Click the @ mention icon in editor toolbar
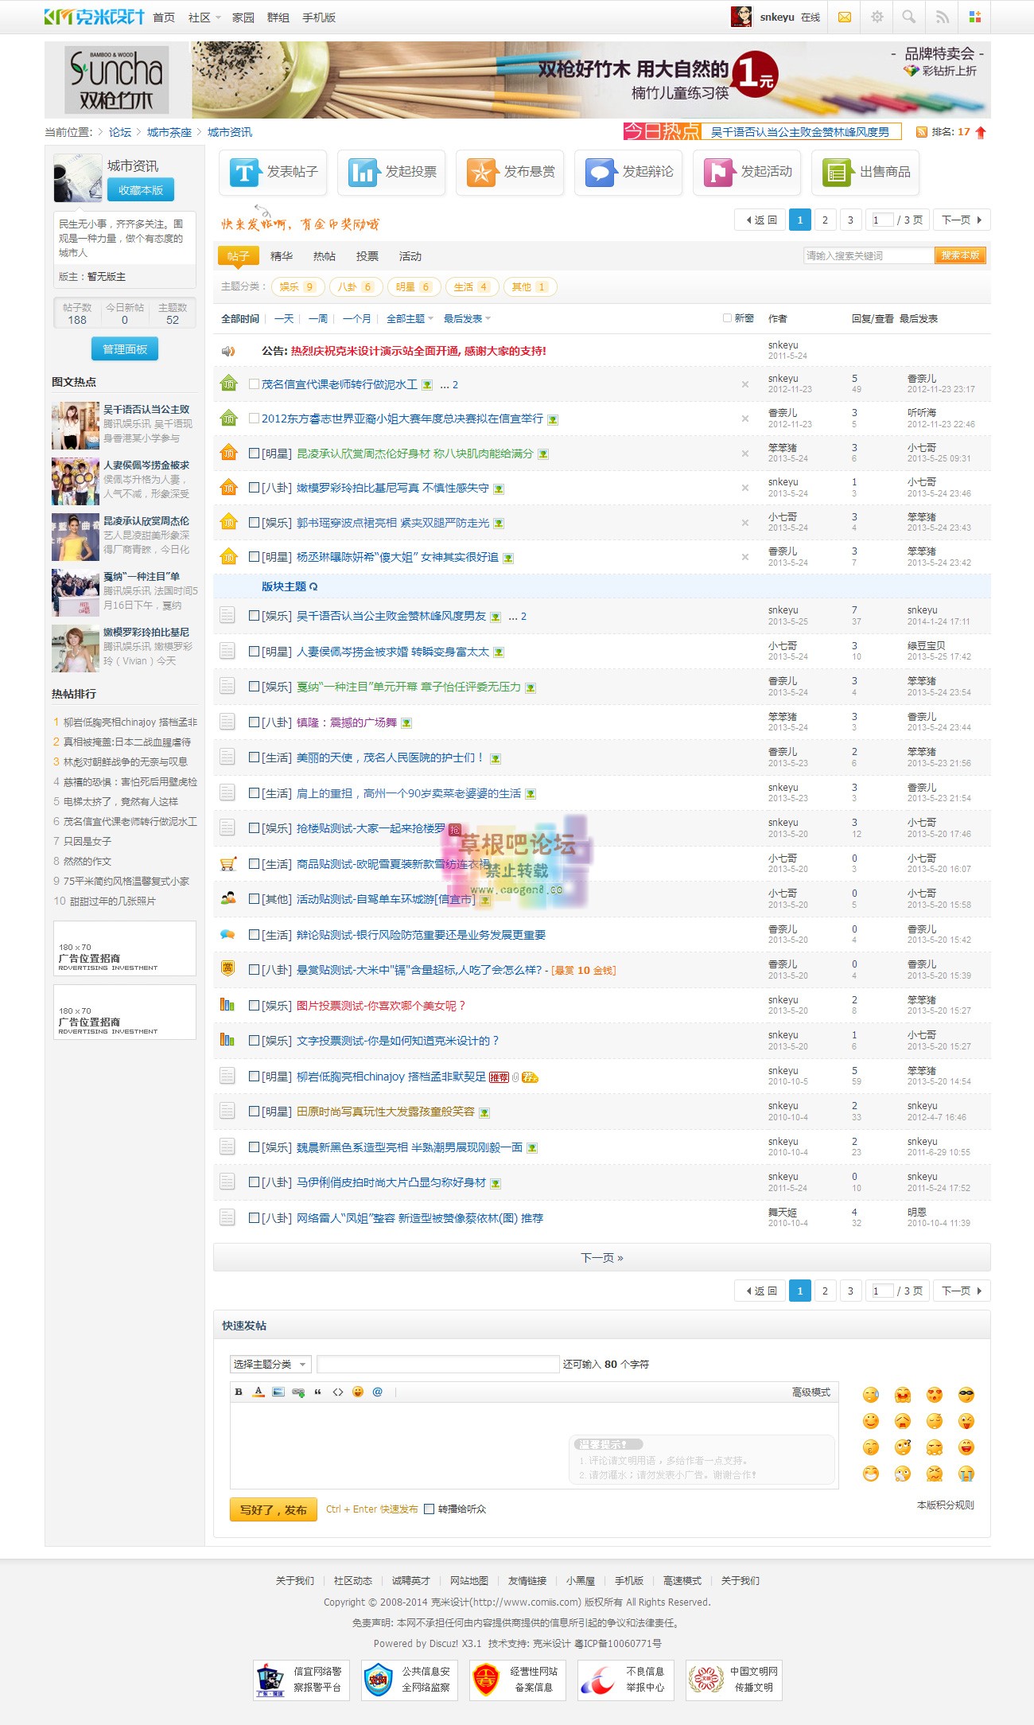1034x1725 pixels. pyautogui.click(x=378, y=1392)
